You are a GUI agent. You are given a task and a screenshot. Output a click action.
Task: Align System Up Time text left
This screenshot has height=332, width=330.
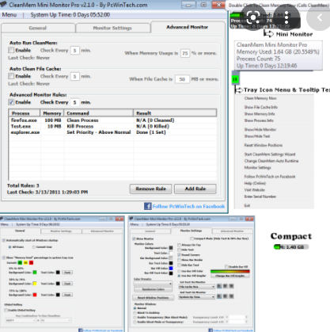click(219, 296)
